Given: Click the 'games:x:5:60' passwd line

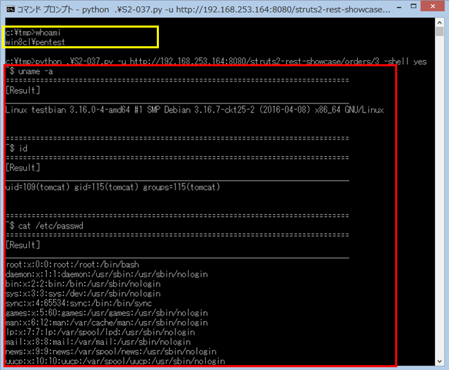Looking at the screenshot, I should pos(107,313).
